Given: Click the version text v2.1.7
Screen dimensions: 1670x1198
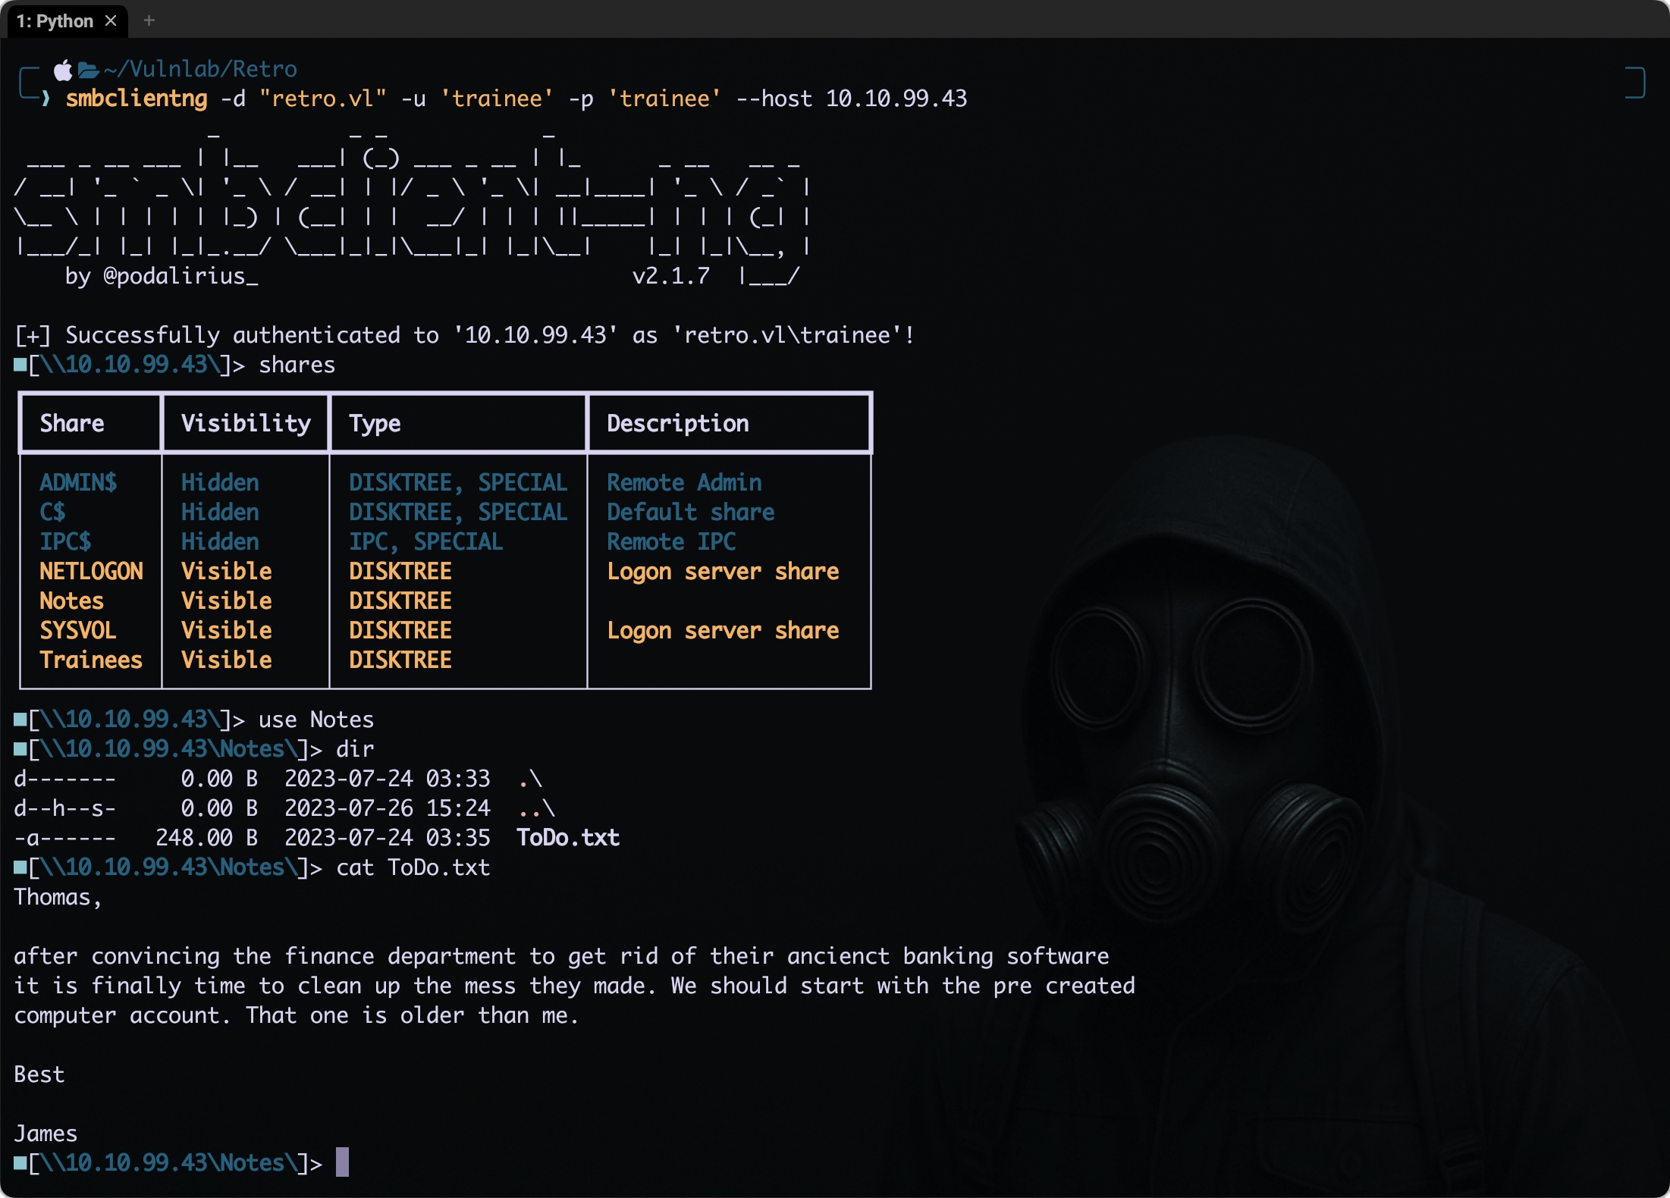Looking at the screenshot, I should [x=671, y=276].
